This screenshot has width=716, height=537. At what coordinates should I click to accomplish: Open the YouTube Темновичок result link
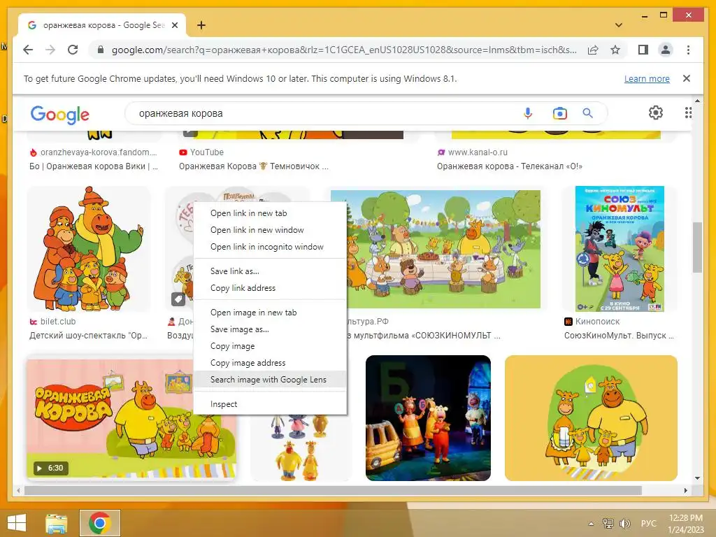tap(253, 166)
